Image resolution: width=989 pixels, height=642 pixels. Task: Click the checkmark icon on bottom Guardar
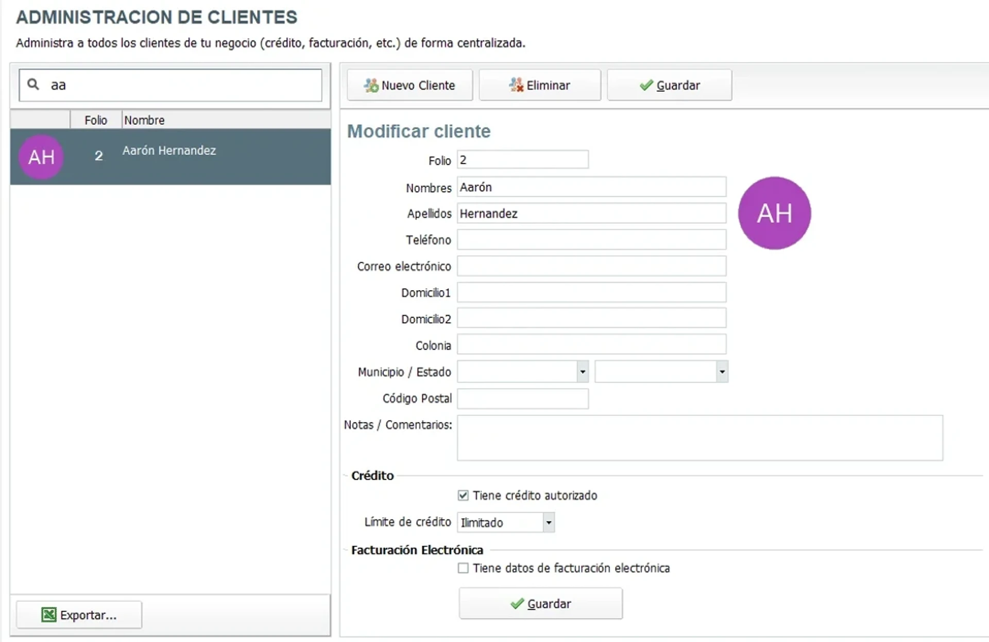coord(517,604)
